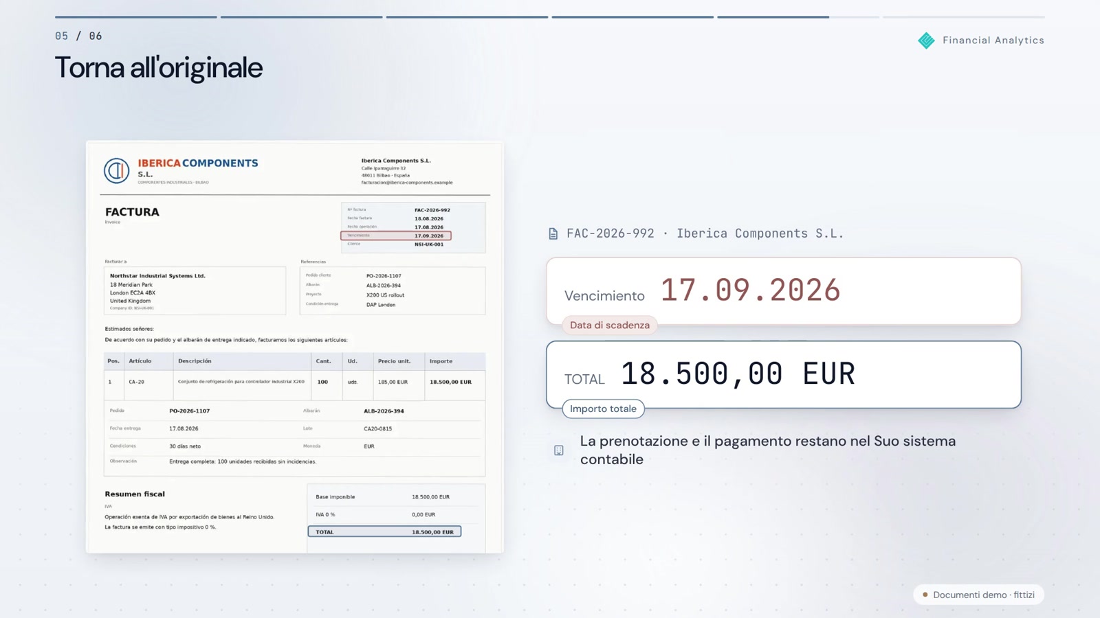Click the orange dot in the Documenti demo pill

point(925,595)
